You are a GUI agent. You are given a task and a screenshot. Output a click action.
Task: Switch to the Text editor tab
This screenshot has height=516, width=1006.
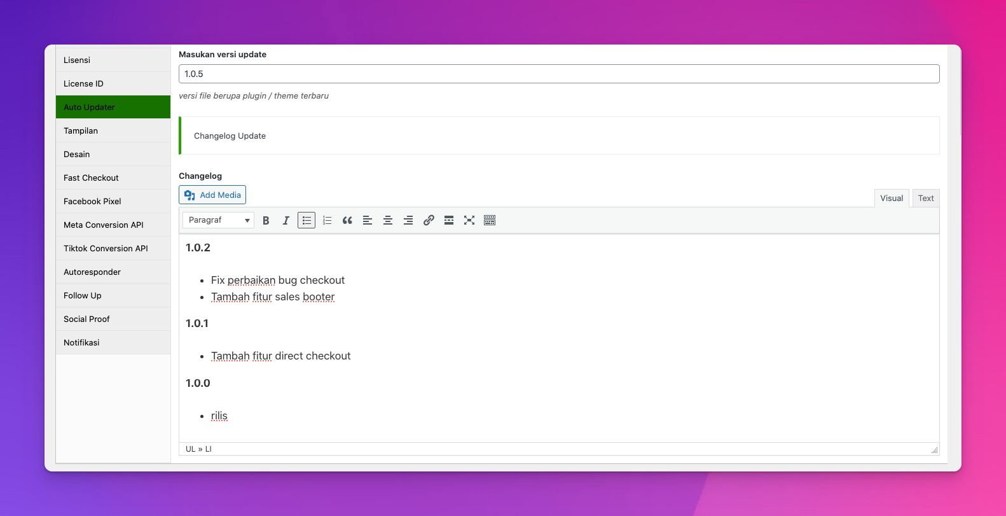tap(926, 199)
